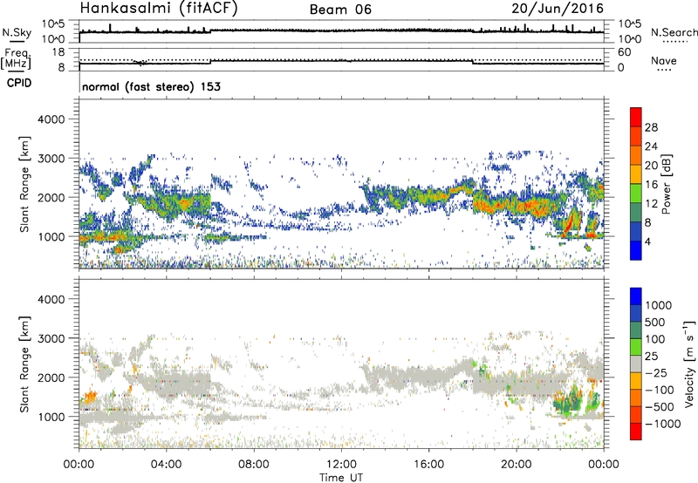
Task: Click the Nave axis value '60'
Action: (x=624, y=52)
